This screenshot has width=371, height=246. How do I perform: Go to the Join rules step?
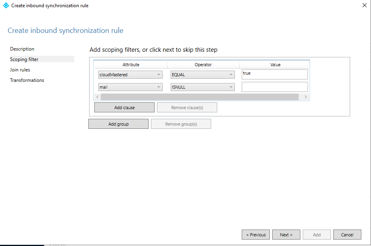[20, 70]
